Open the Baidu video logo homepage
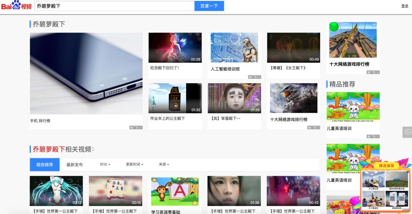Viewport: 412px width, 214px height. point(16,5)
